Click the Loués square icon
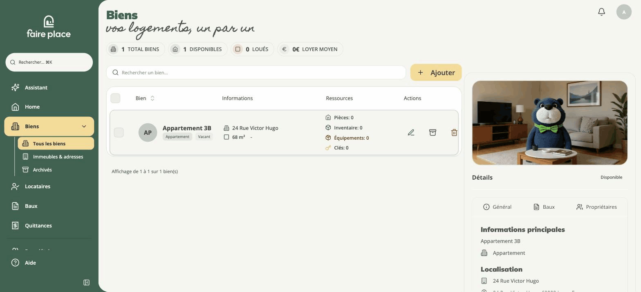641x292 pixels. point(238,49)
